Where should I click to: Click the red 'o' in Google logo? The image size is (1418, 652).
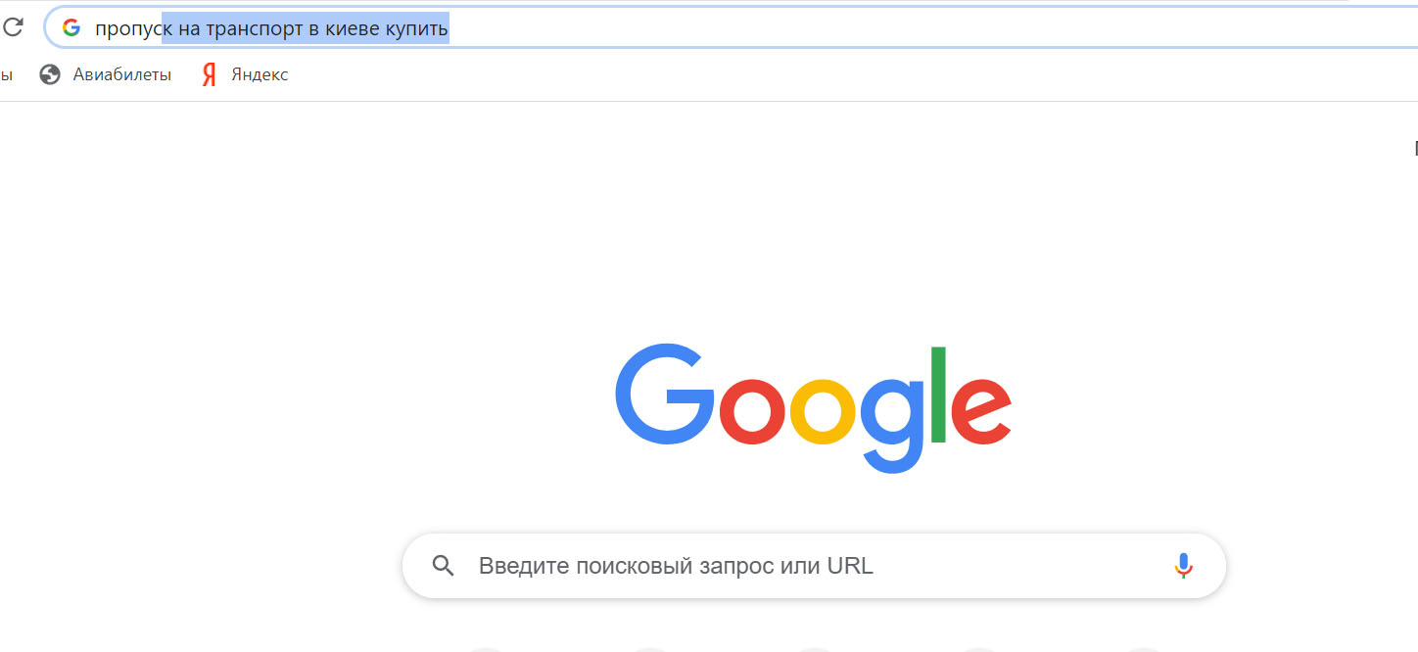[752, 409]
